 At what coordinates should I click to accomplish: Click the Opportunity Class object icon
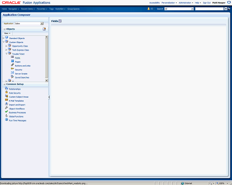[10, 46]
